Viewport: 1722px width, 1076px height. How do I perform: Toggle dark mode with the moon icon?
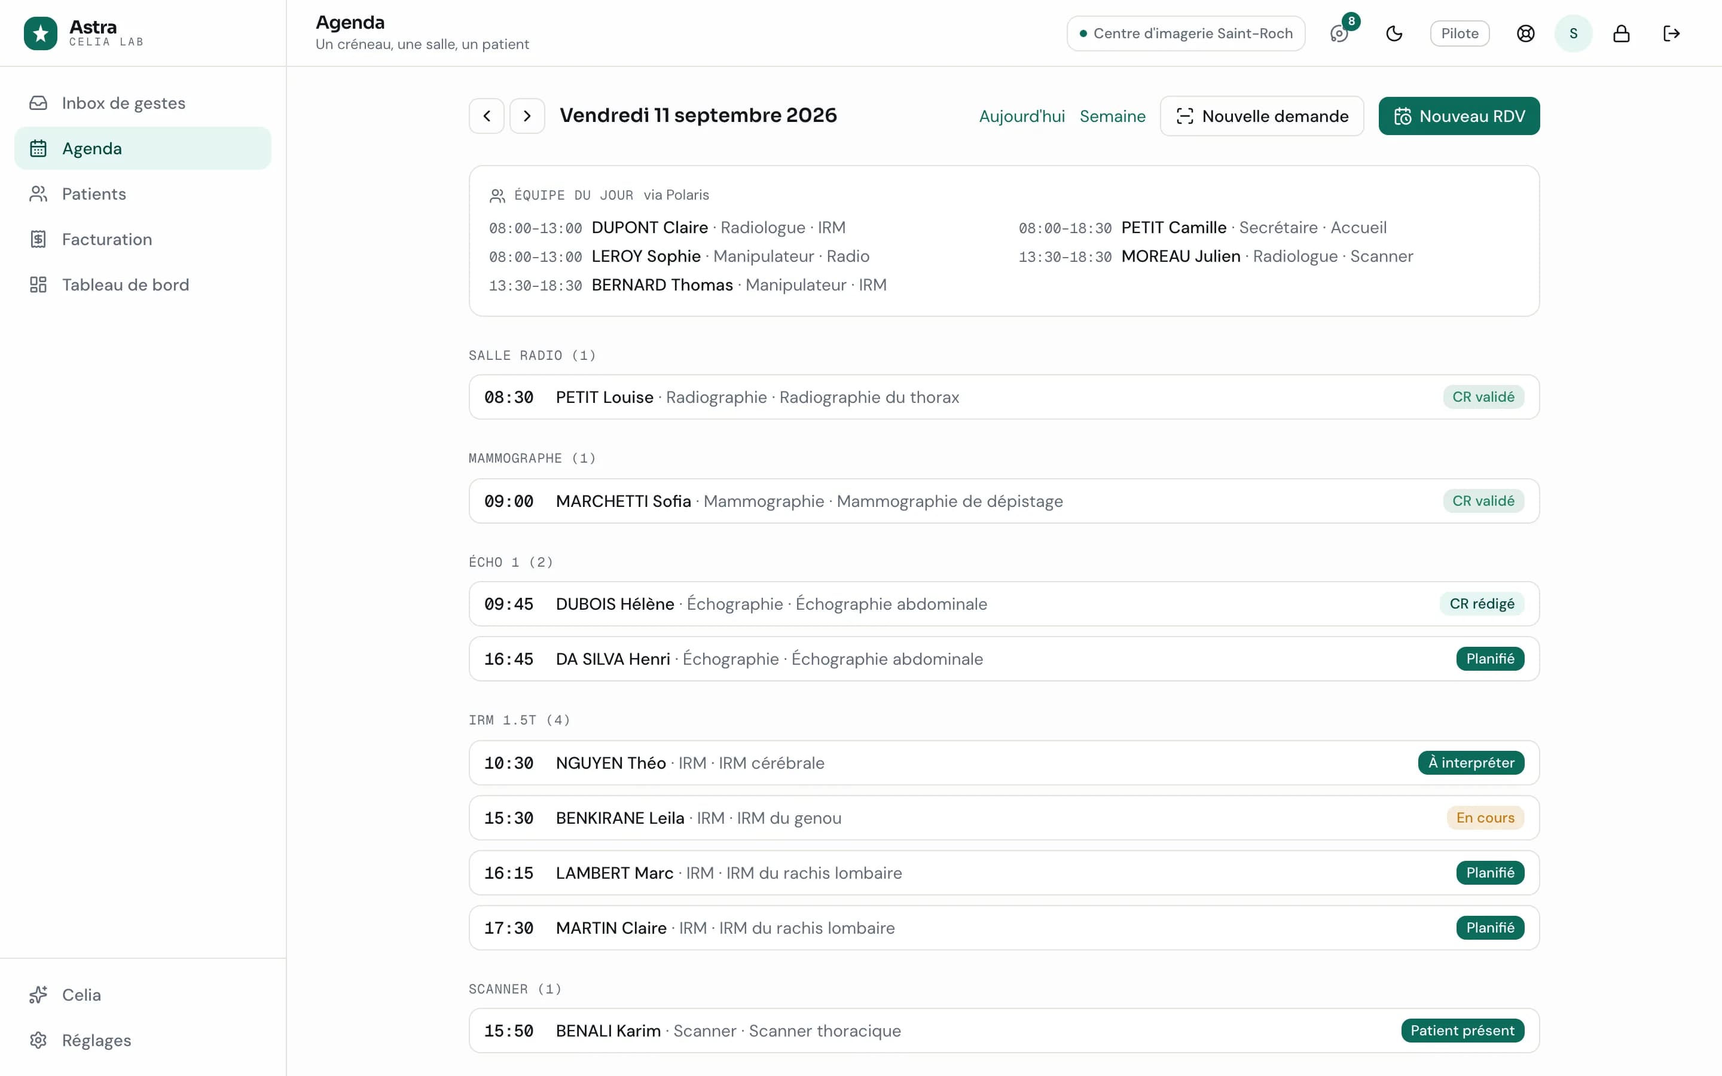[1394, 33]
